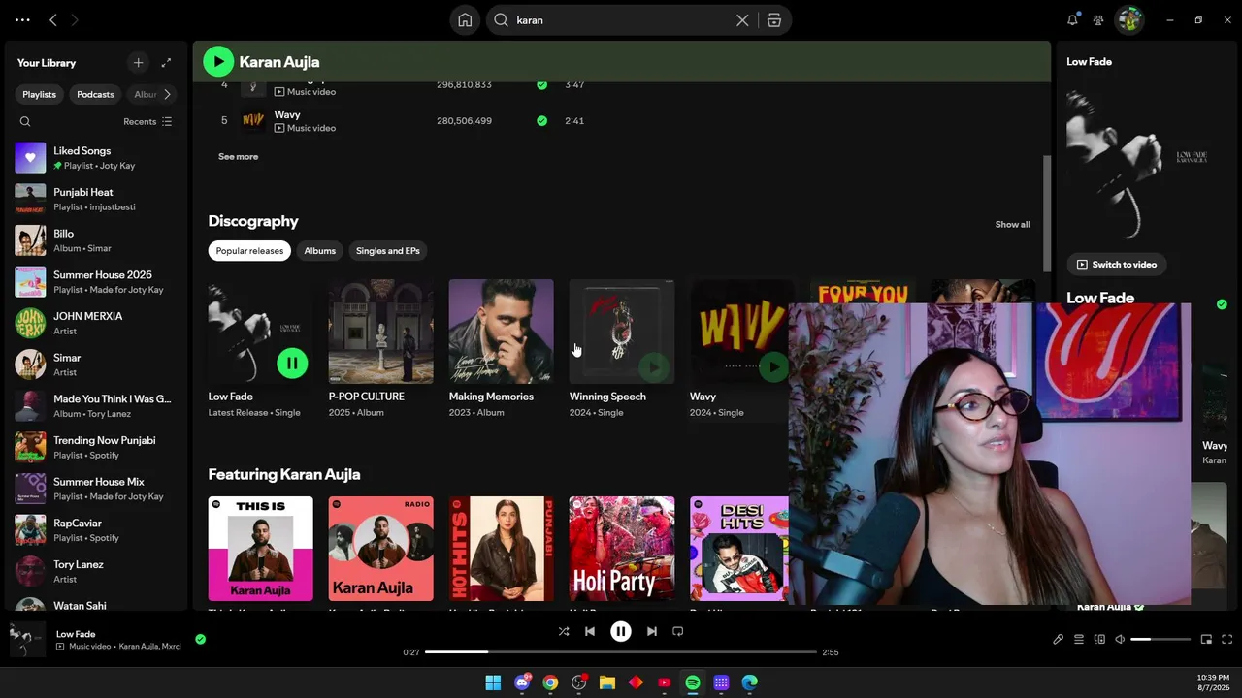This screenshot has height=698, width=1242.
Task: Open the Browse icon in search bar
Action: (x=774, y=20)
